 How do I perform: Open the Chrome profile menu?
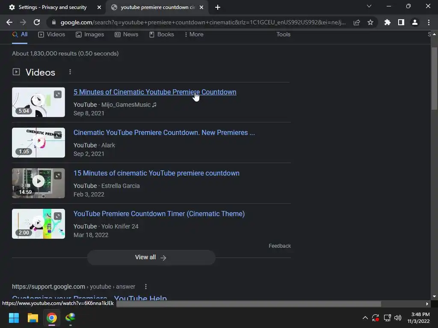(x=415, y=22)
